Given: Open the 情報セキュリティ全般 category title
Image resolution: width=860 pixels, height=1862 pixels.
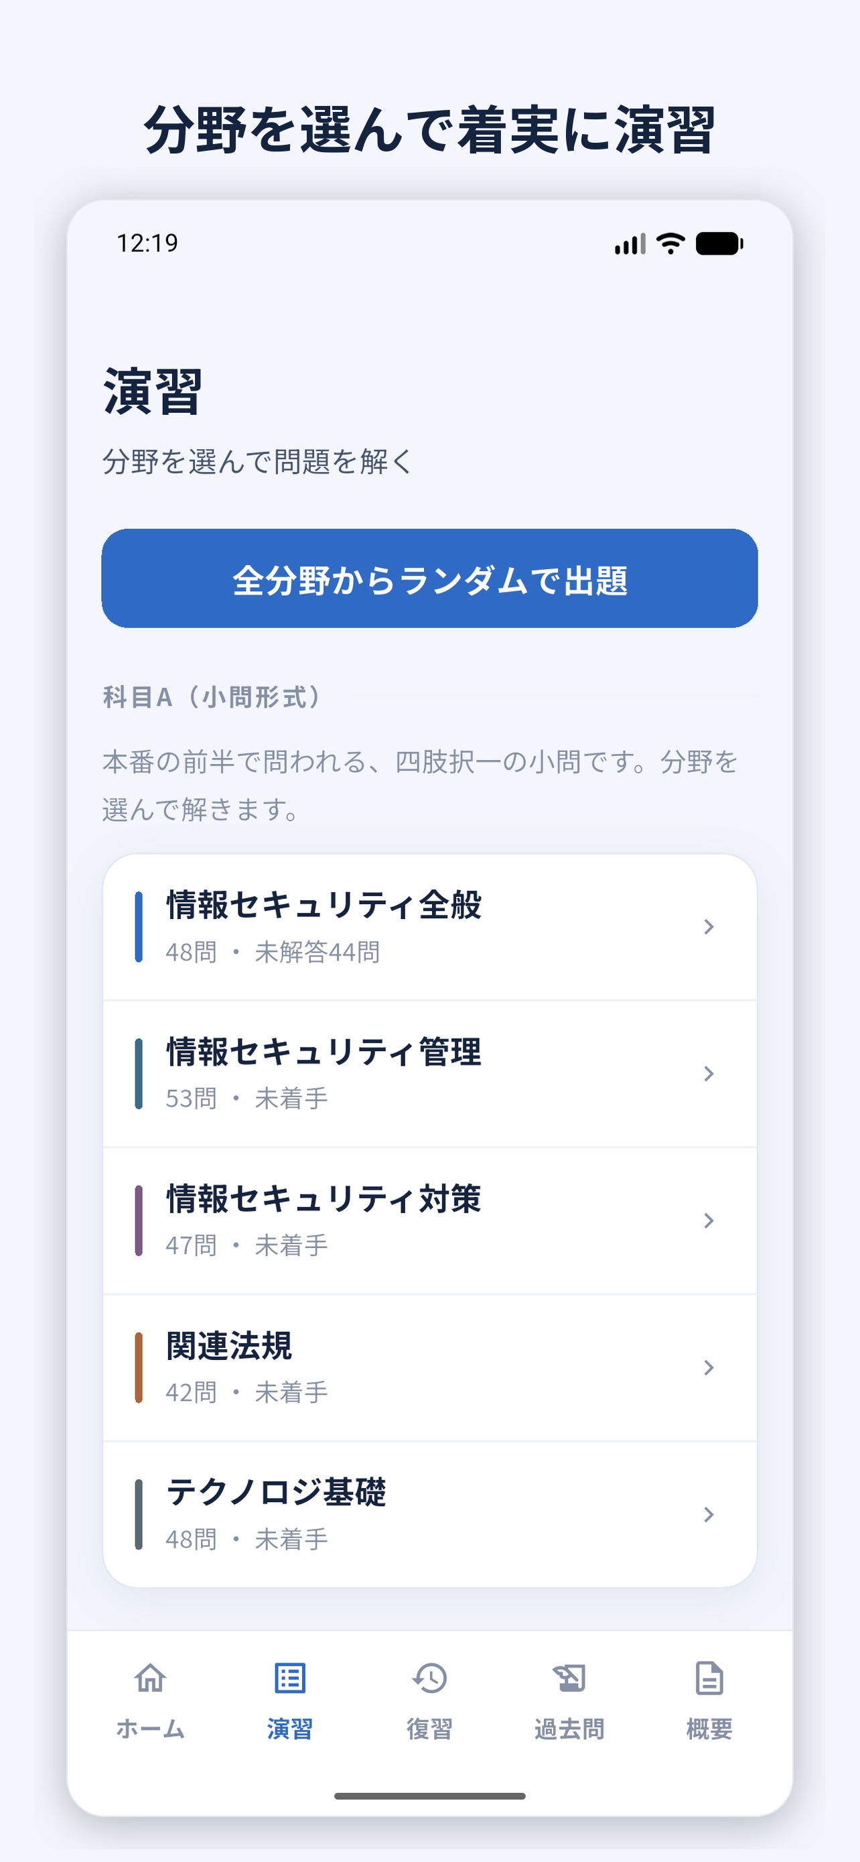Looking at the screenshot, I should (324, 904).
